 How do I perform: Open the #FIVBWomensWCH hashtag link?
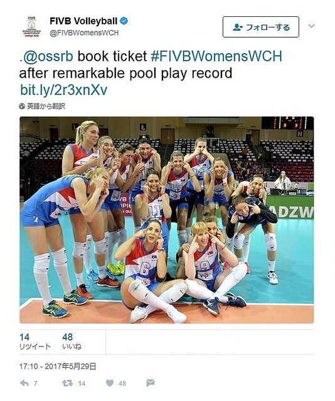216,56
